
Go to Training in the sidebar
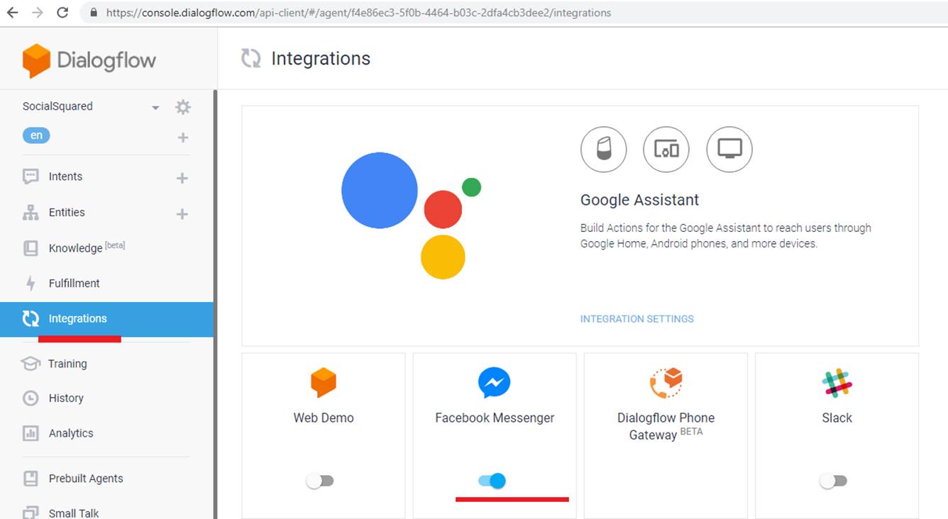(x=67, y=364)
